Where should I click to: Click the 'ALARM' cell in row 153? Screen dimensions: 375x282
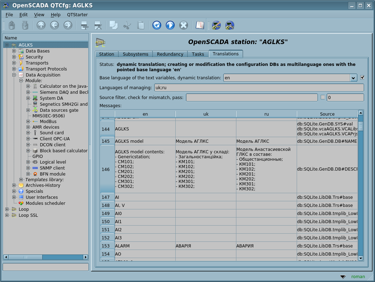pos(145,246)
